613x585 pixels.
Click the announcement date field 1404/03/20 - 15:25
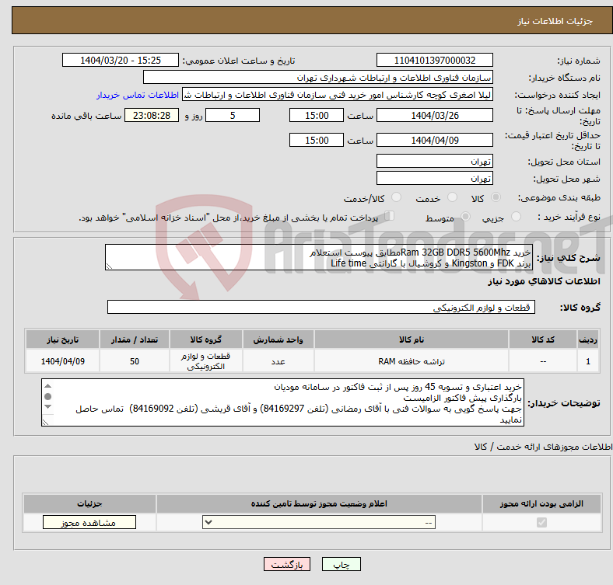pyautogui.click(x=121, y=60)
